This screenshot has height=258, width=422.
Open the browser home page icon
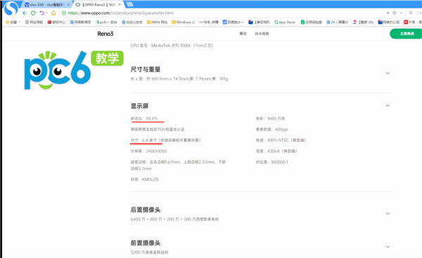53,13
